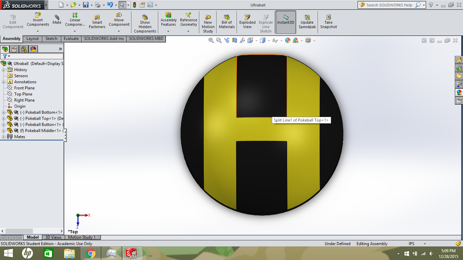This screenshot has width=463, height=260.
Task: Switch to the 3D Views bottom tab
Action: pyautogui.click(x=54, y=237)
